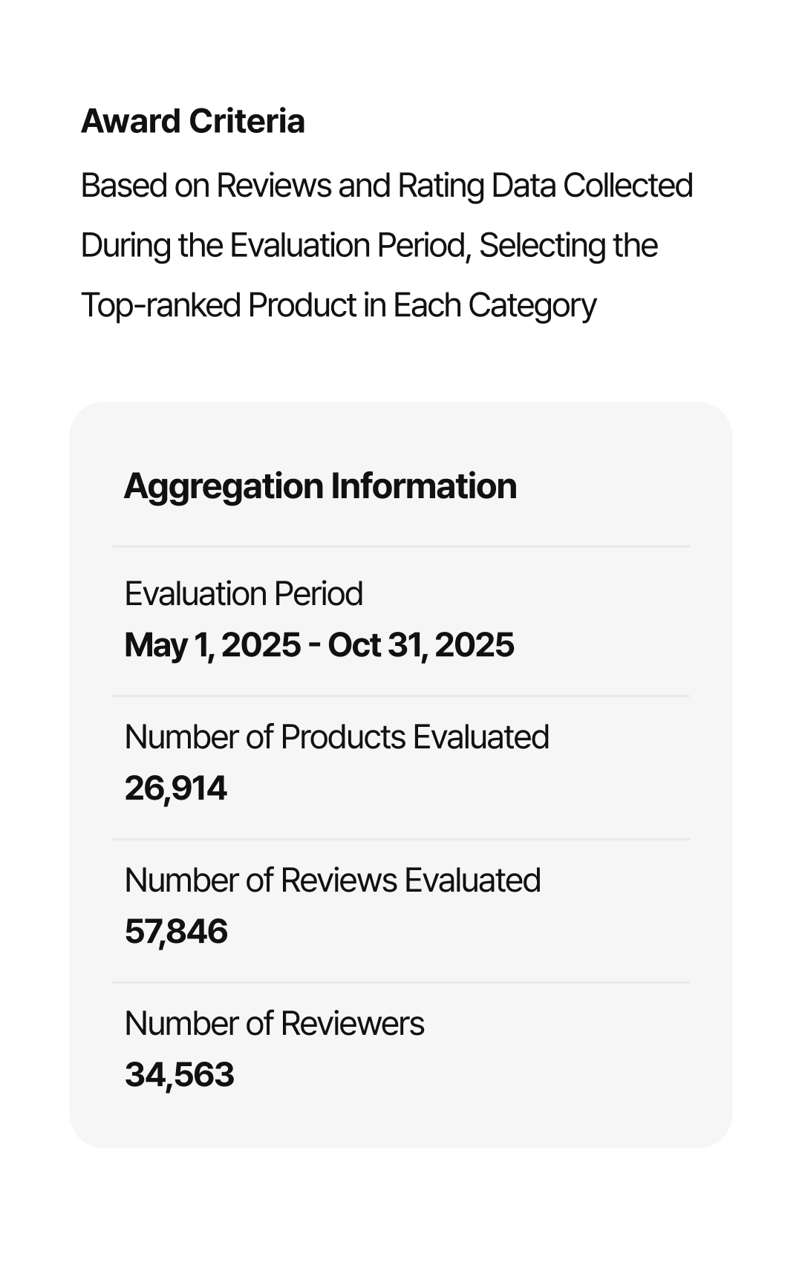Click the Evaluation Period label
This screenshot has height=1277, width=802.
click(244, 594)
